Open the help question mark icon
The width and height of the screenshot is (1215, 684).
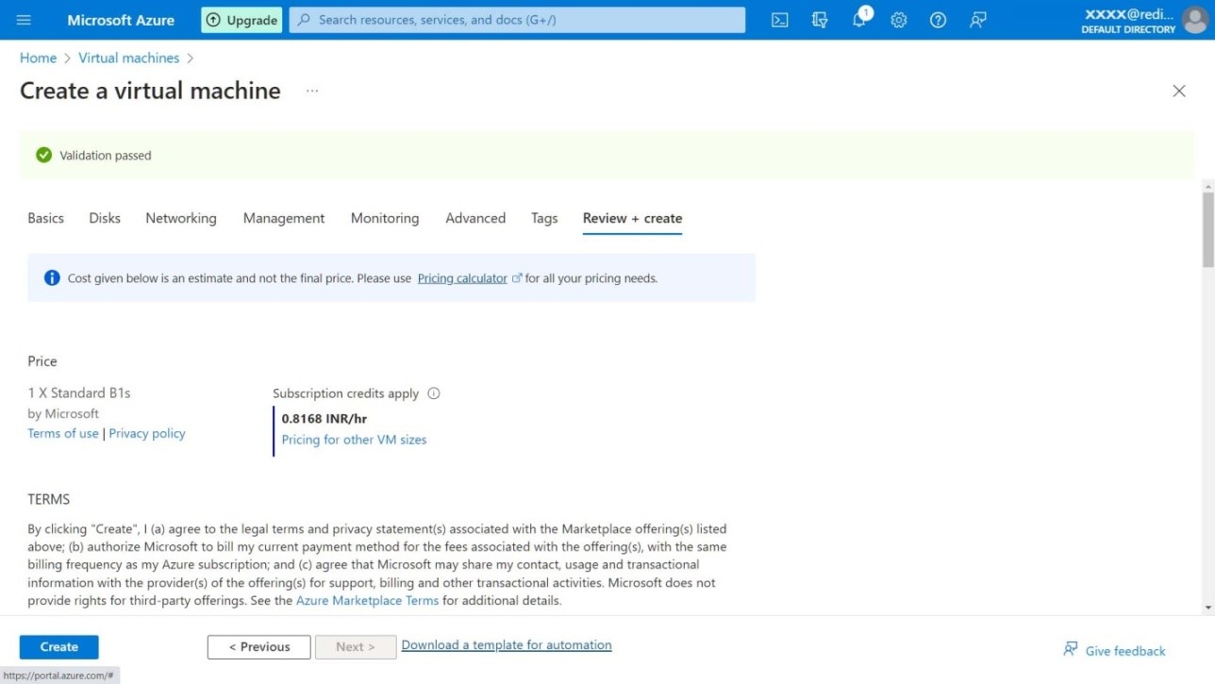(938, 20)
